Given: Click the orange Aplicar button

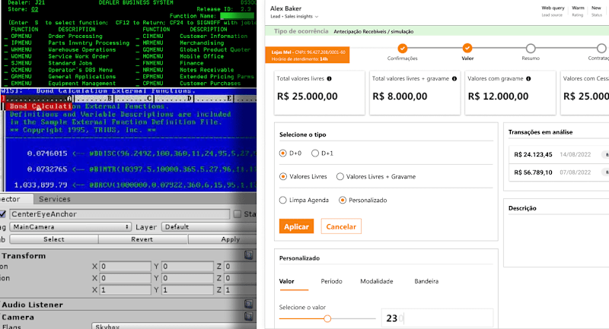Looking at the screenshot, I should 296,226.
